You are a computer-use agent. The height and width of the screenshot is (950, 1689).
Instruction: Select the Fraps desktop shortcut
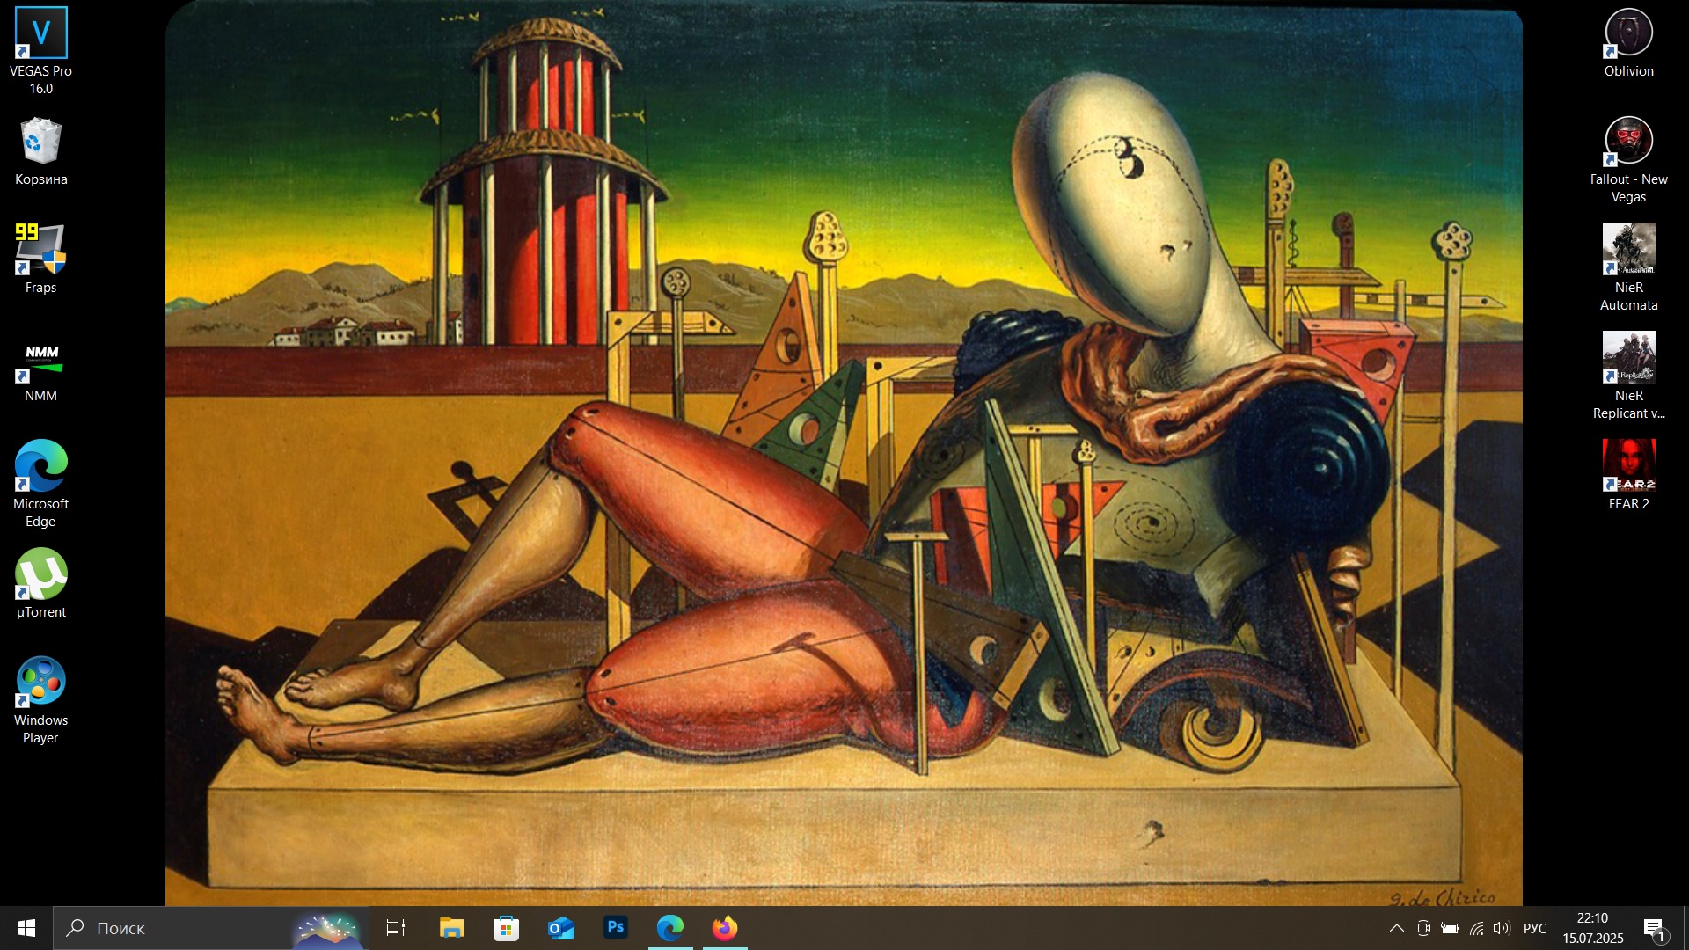click(x=40, y=259)
